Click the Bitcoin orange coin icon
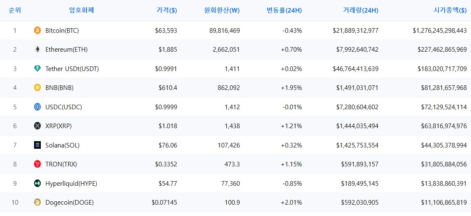This screenshot has height=216, width=471. click(x=37, y=30)
